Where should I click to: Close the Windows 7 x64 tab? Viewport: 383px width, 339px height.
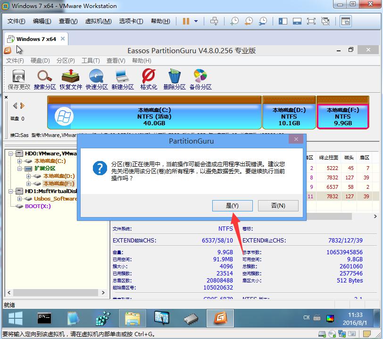coord(63,39)
